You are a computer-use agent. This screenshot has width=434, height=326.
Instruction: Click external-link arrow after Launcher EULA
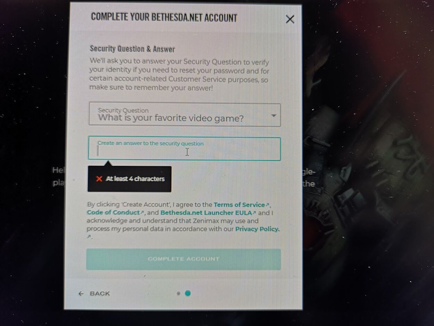click(x=254, y=213)
